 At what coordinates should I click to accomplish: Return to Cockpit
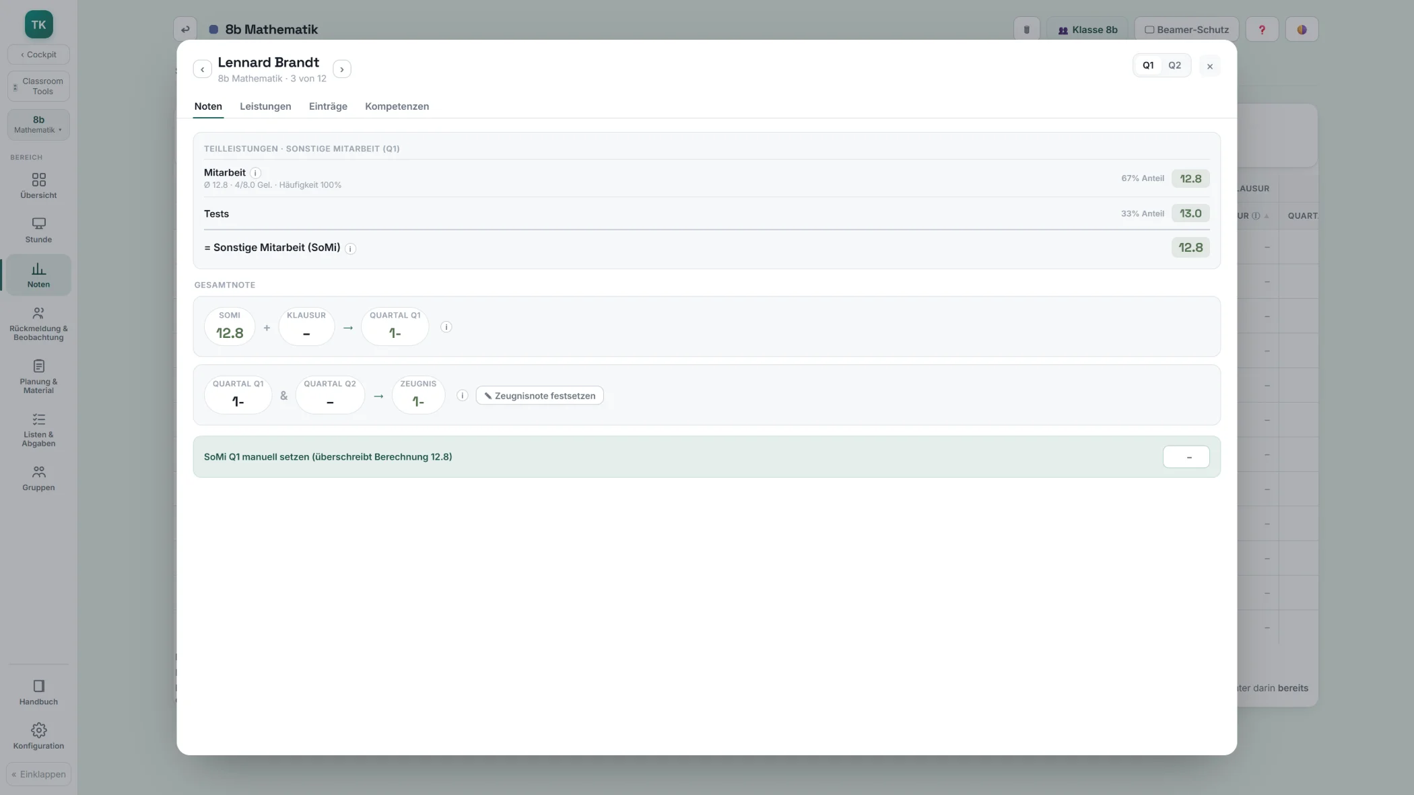(38, 55)
